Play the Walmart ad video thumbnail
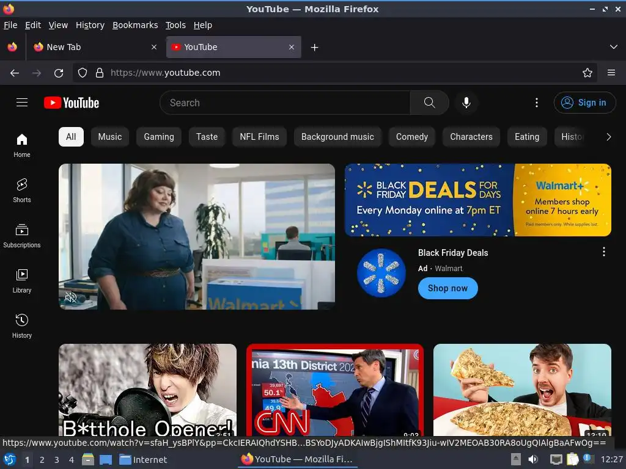This screenshot has width=626, height=469. [197, 236]
